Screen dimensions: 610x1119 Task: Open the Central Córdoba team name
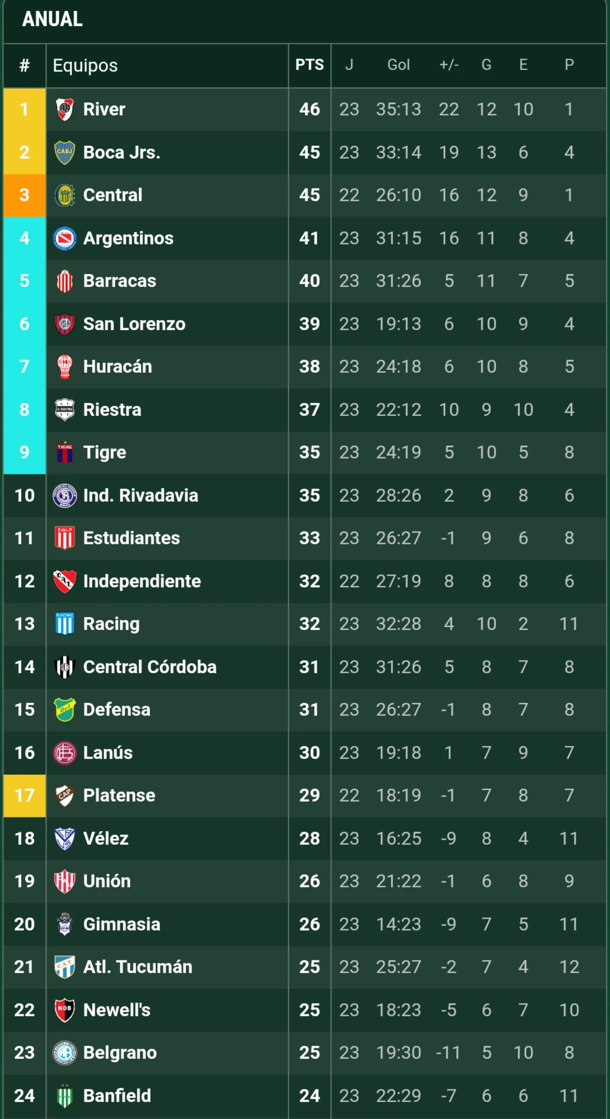[x=150, y=667]
